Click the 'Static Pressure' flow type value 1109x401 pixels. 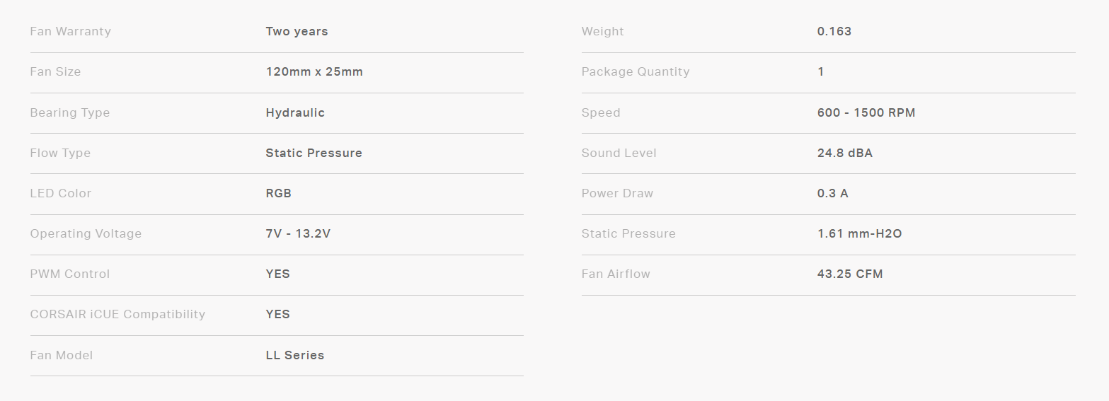(x=314, y=153)
